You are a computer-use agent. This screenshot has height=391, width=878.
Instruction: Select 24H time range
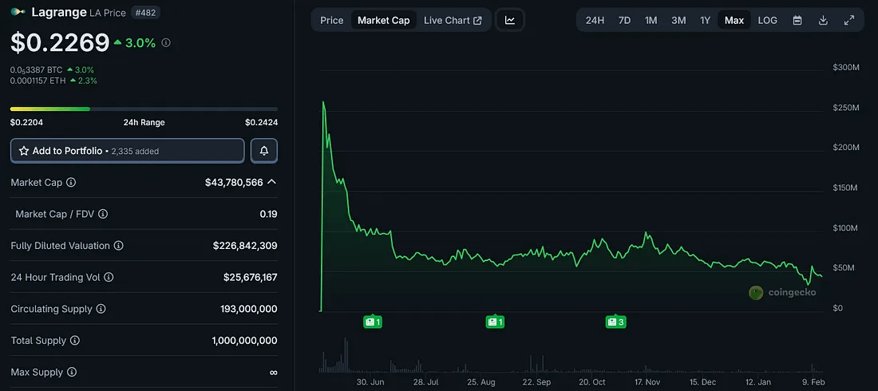pos(595,20)
